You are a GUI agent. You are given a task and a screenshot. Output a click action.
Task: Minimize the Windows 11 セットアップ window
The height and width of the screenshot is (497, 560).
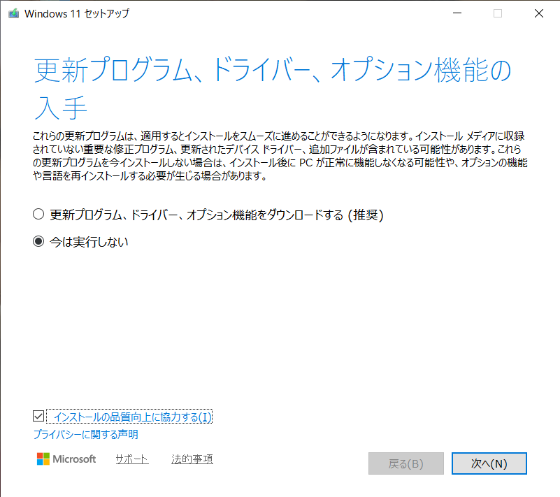pos(457,13)
